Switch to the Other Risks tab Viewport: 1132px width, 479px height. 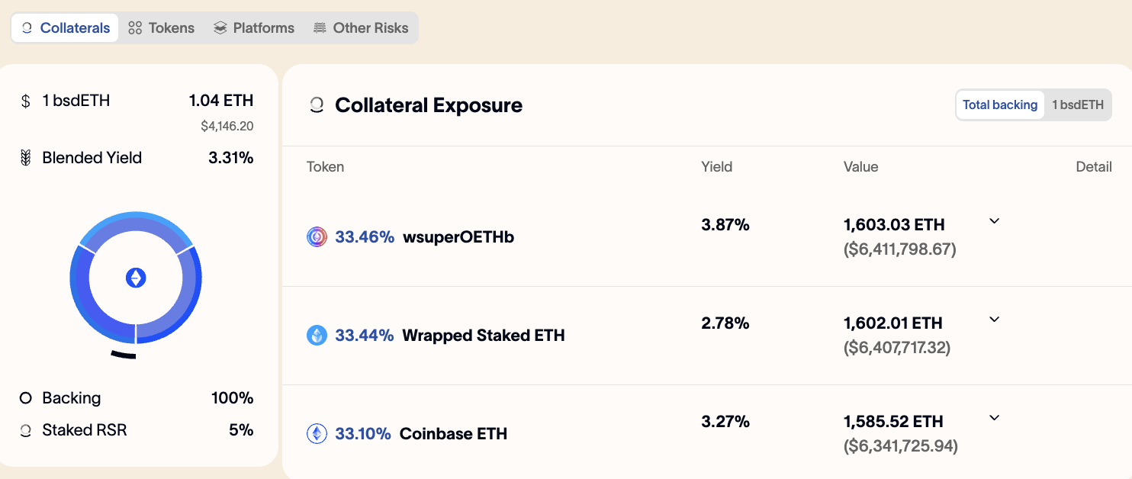[361, 28]
